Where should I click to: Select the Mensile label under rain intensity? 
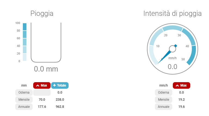click(x=164, y=100)
